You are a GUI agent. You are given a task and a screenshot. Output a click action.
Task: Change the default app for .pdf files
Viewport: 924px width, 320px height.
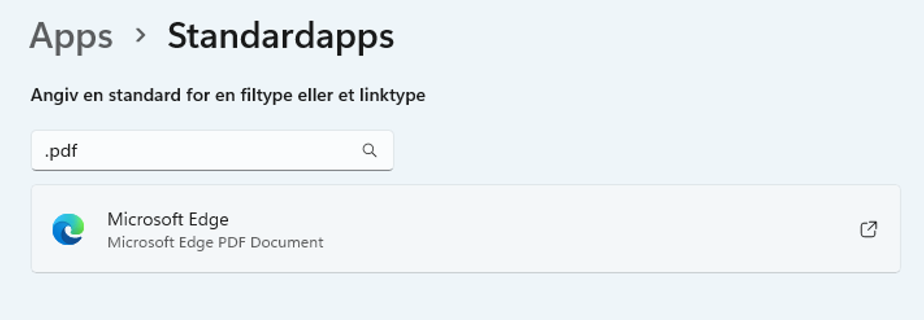466,228
